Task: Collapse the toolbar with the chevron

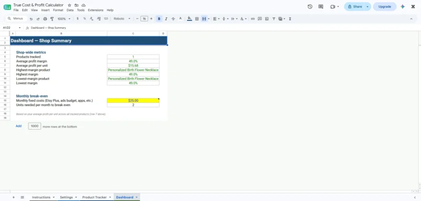Action: pos(411,19)
